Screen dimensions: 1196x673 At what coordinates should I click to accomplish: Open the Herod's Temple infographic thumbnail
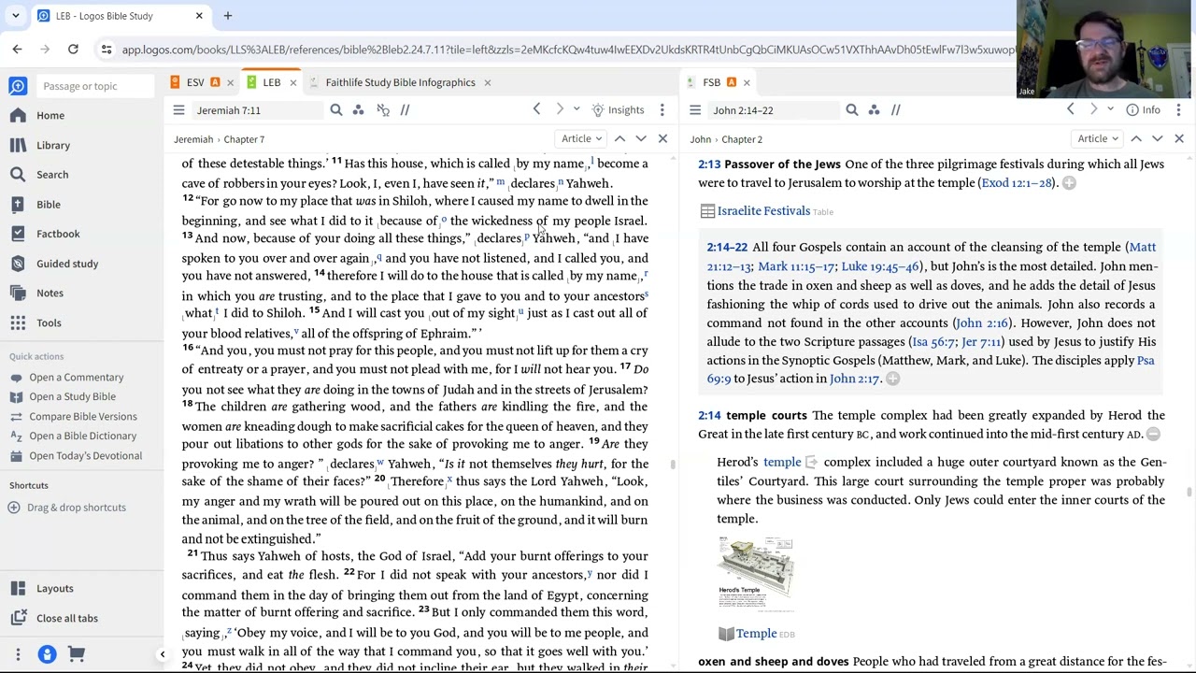coord(756,573)
